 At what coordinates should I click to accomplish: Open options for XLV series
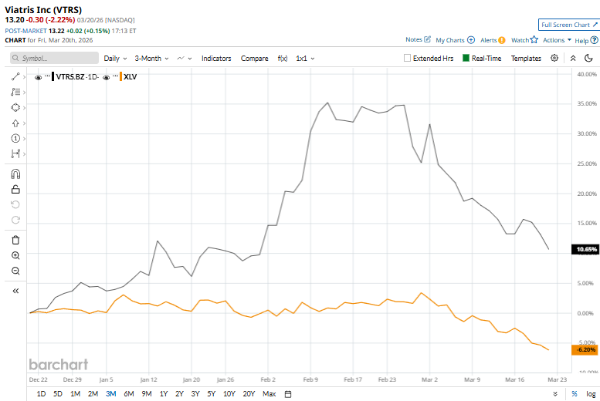[115, 76]
